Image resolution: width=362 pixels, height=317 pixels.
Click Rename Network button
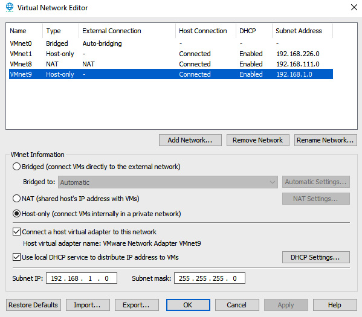(x=326, y=140)
